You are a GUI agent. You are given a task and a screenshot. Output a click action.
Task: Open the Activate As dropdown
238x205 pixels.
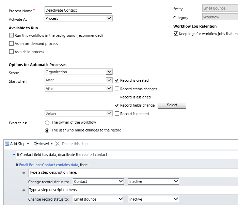tap(109, 19)
